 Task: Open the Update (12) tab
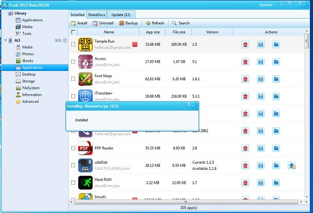[x=121, y=15]
